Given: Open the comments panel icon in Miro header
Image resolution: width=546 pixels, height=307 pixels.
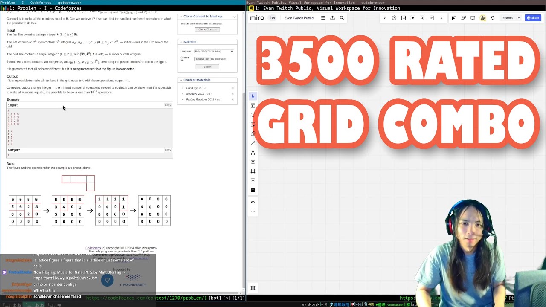Looking at the screenshot, I should pyautogui.click(x=473, y=18).
